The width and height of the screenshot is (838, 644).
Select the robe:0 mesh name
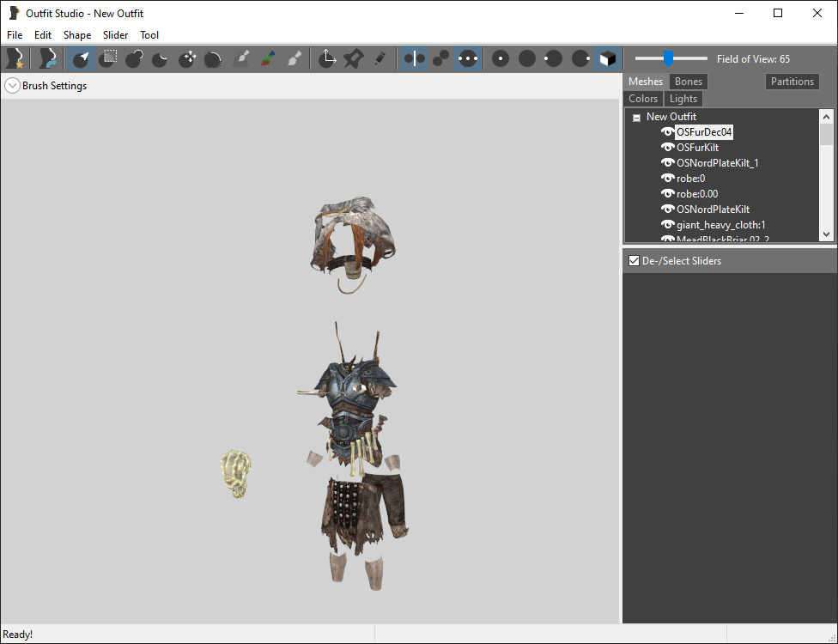(x=690, y=179)
